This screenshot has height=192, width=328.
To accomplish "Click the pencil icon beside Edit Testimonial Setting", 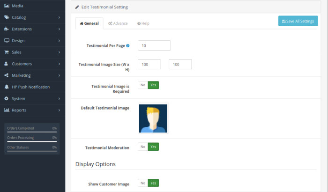I will [x=77, y=7].
